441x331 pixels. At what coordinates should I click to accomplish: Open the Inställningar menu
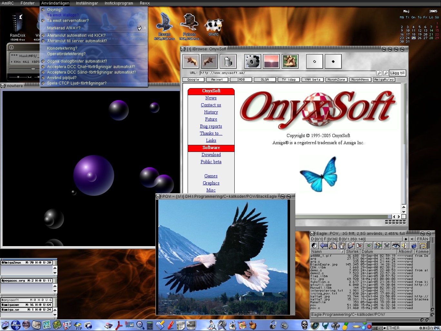87,3
